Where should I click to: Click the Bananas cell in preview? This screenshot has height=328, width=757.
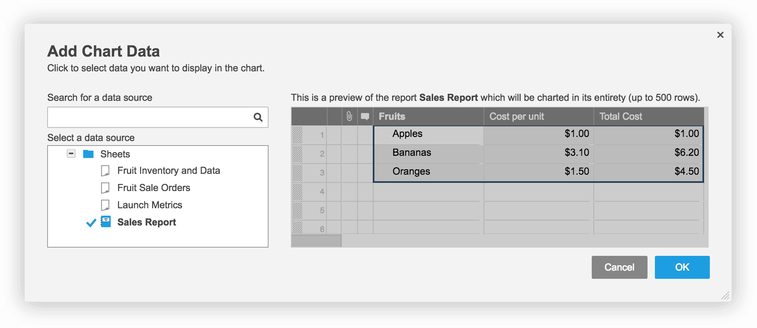coord(412,153)
